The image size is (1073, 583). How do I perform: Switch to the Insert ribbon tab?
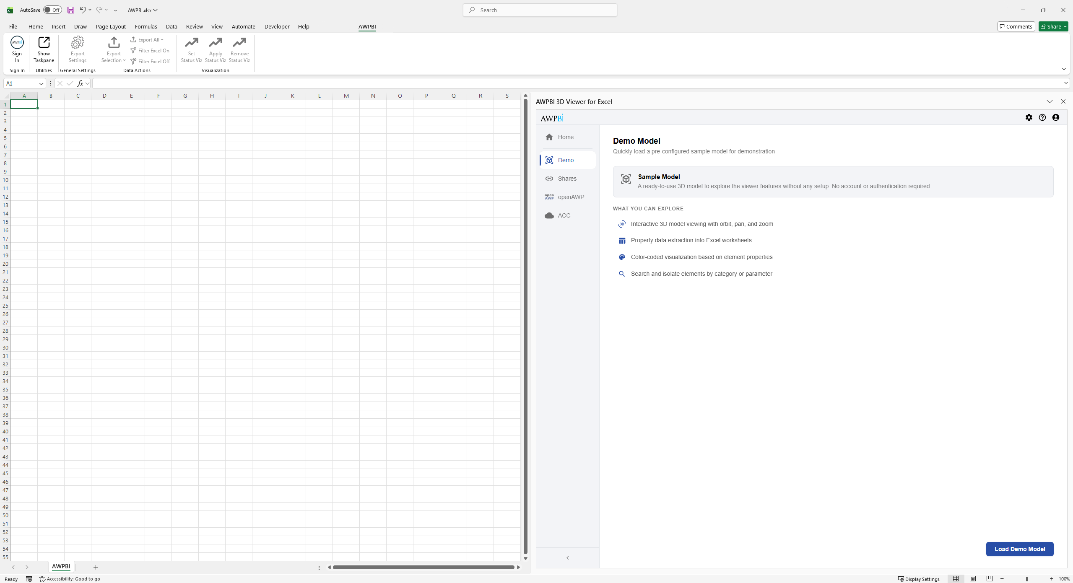(59, 26)
